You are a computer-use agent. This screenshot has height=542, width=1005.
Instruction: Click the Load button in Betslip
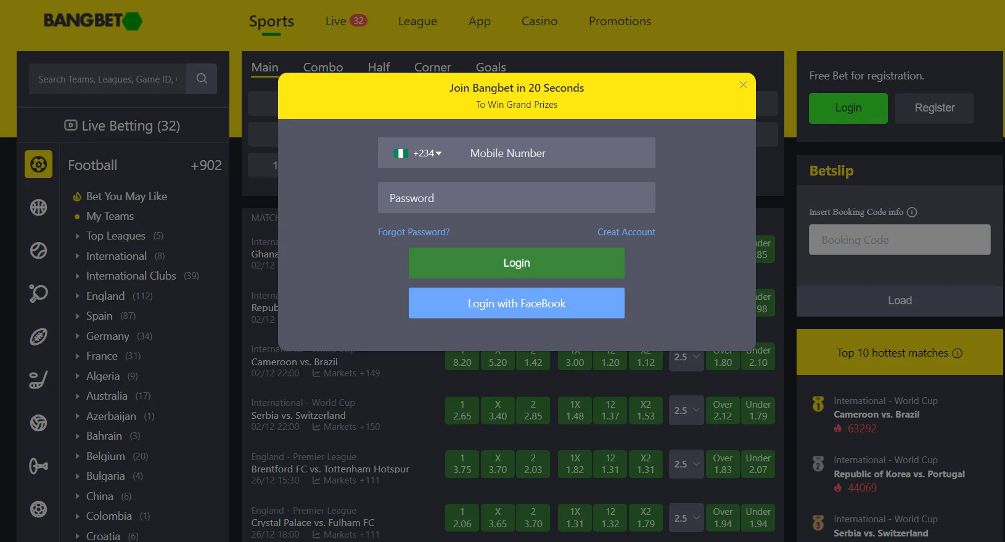click(x=900, y=301)
